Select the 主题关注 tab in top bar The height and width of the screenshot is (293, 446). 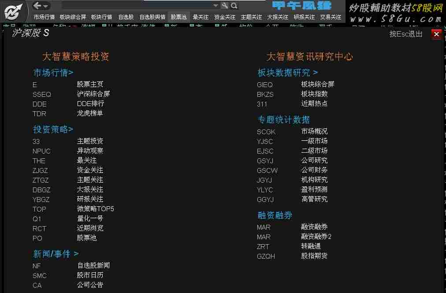coord(251,17)
